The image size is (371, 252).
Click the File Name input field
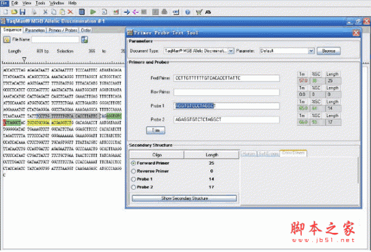[x=56, y=40]
